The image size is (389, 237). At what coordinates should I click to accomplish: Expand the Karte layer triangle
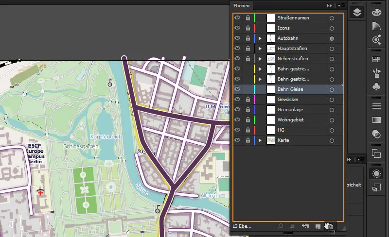point(260,140)
